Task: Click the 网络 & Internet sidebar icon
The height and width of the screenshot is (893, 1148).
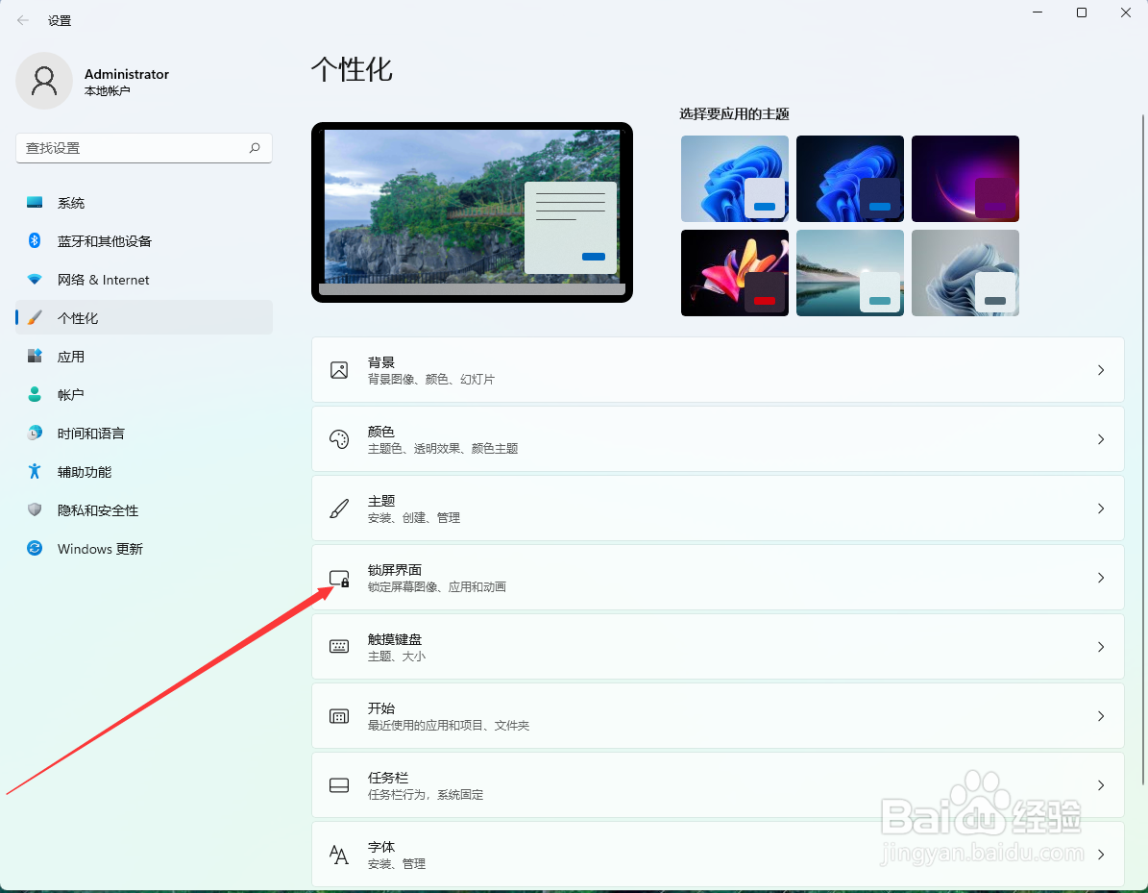Action: [34, 279]
